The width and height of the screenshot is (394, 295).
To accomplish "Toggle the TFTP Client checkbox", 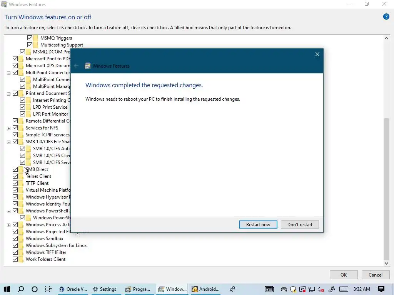I will point(15,183).
